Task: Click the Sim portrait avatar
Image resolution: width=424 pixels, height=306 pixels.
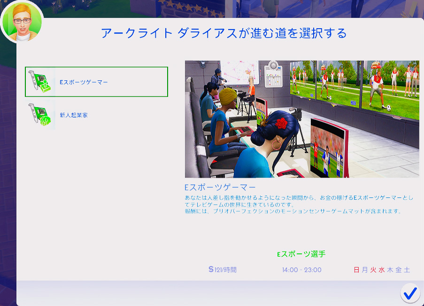Action: (x=22, y=22)
